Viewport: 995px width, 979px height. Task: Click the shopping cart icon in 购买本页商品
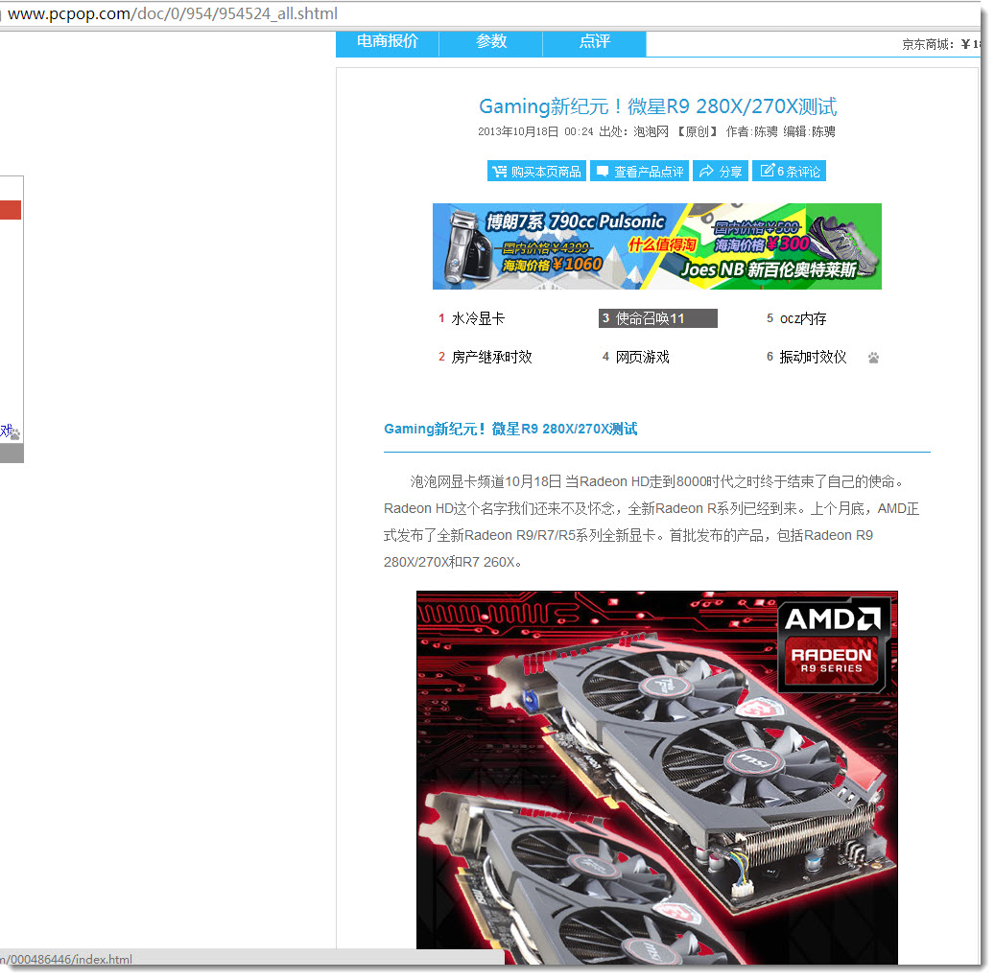(x=499, y=172)
